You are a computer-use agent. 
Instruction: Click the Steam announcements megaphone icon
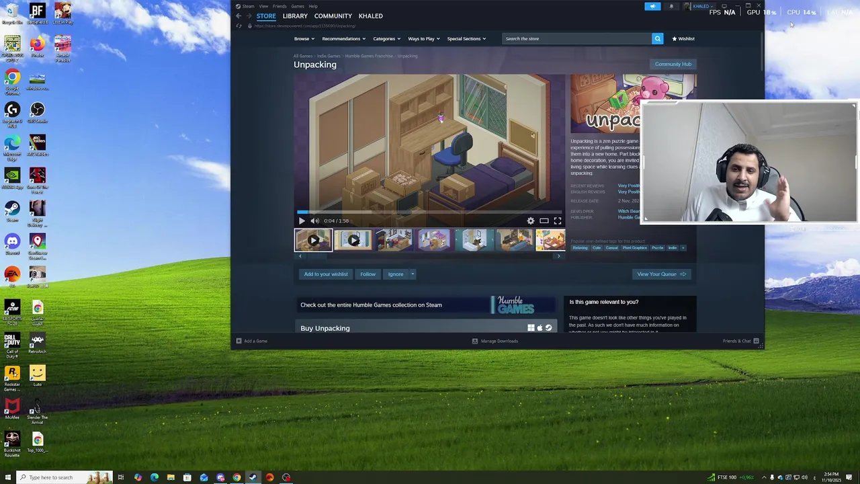click(652, 6)
